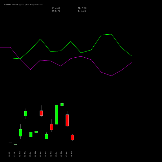Click the 18 Mar date label
Screen dimensions: 162x162
pyautogui.click(x=72, y=154)
